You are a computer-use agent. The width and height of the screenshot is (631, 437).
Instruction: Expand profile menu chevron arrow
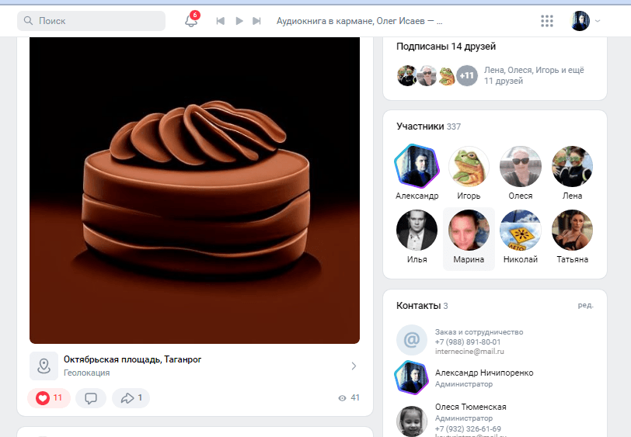click(x=598, y=21)
